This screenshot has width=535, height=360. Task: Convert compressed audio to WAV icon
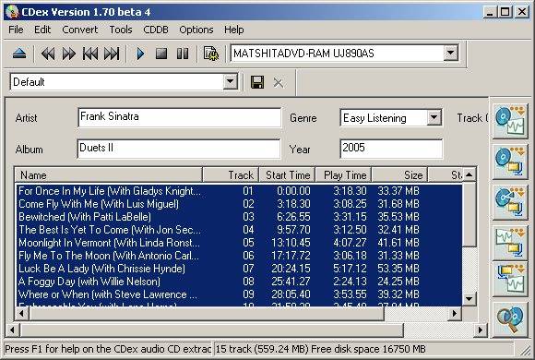[x=510, y=280]
